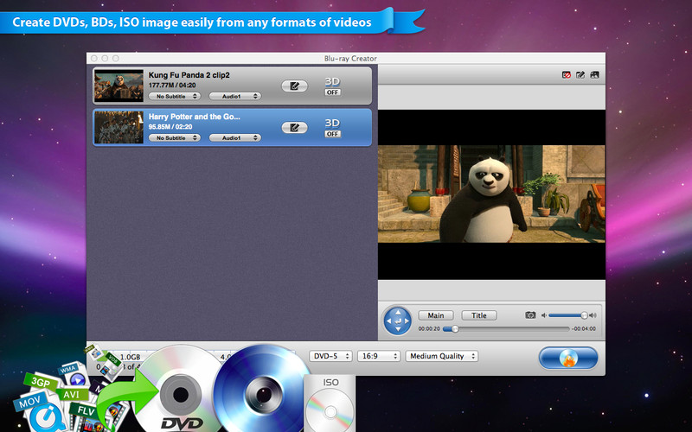Click the enter button on navigation pad

(x=398, y=321)
